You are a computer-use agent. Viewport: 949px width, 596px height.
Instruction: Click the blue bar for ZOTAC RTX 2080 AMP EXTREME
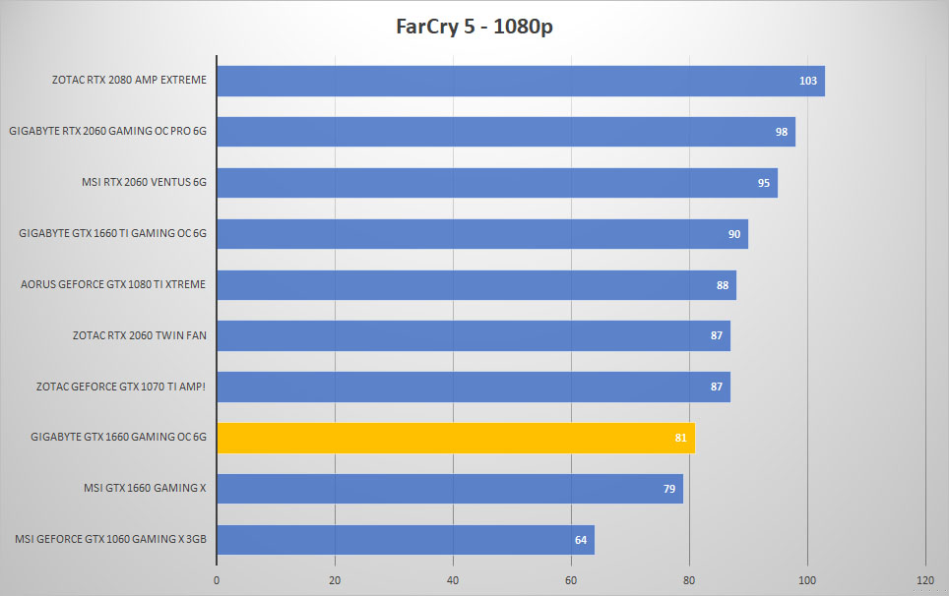click(521, 81)
